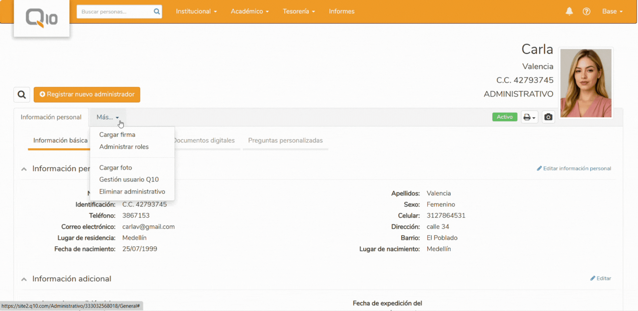The height and width of the screenshot is (311, 638).
Task: Click pencil icon to edit personal information
Action: point(539,168)
